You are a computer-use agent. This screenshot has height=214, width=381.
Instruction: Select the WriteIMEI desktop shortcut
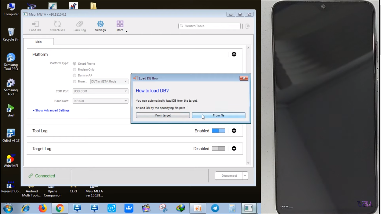tap(11, 161)
